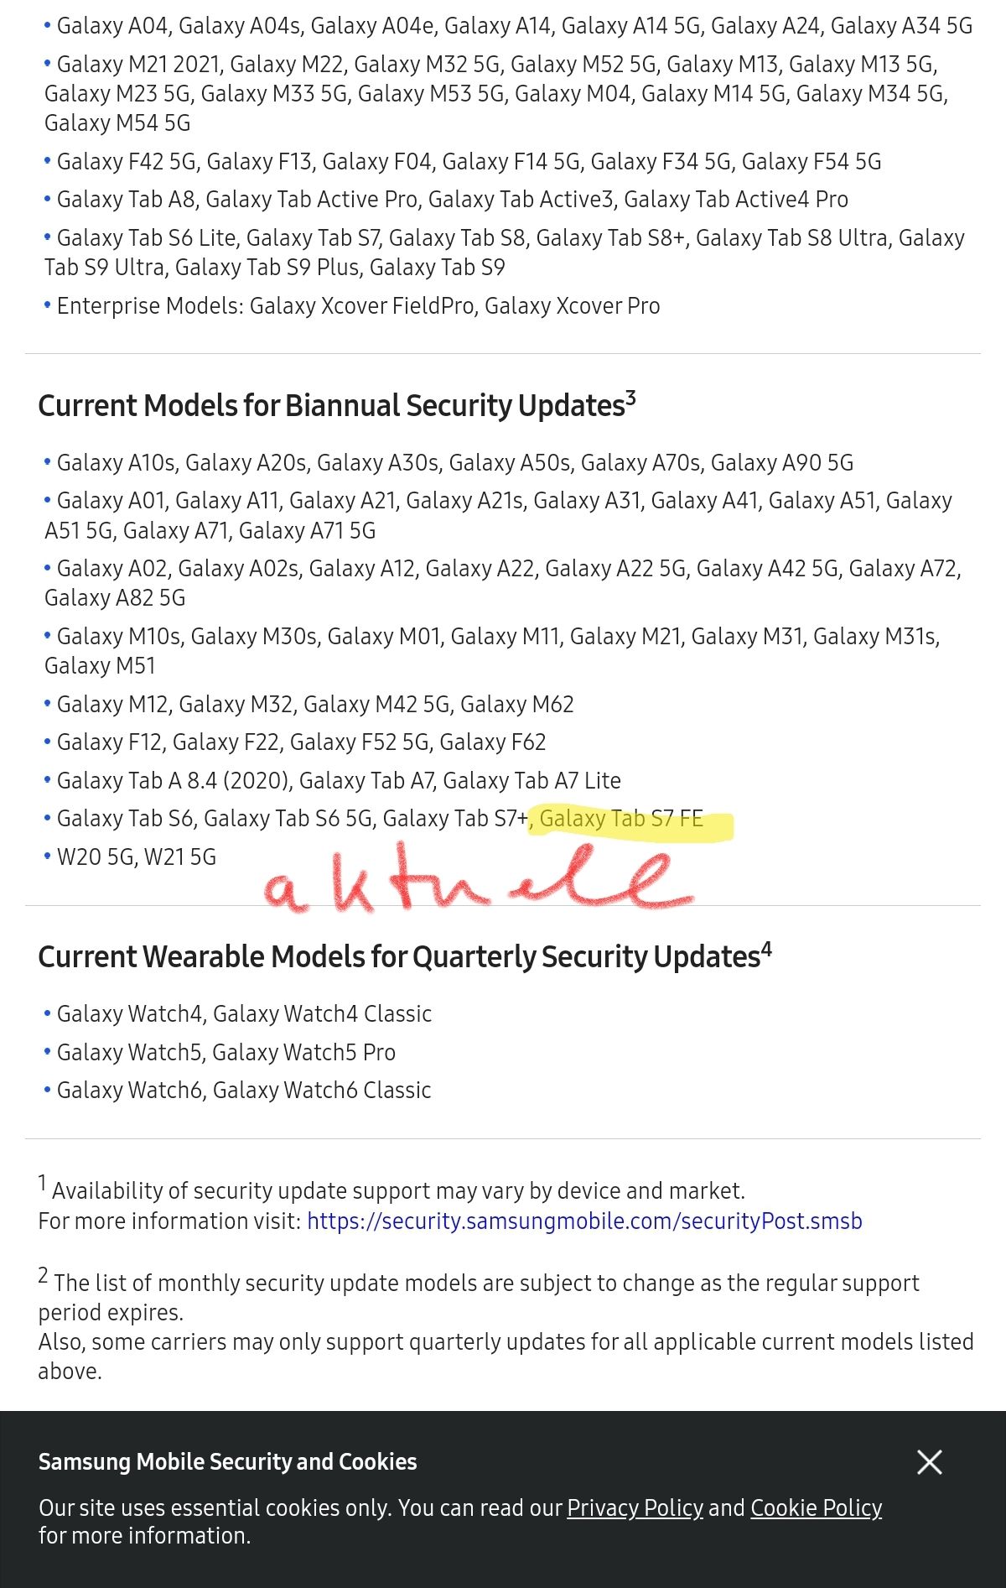Click the Samsung Mobile Security and Cookies title

(x=227, y=1461)
